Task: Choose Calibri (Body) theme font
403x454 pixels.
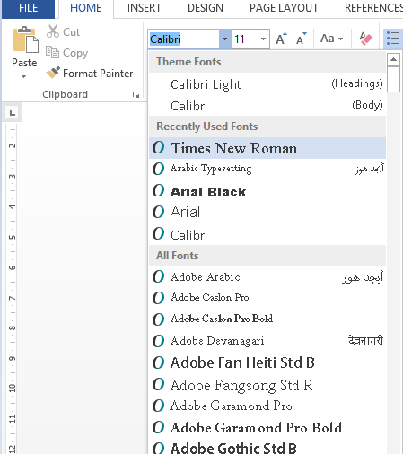Action: [x=267, y=106]
